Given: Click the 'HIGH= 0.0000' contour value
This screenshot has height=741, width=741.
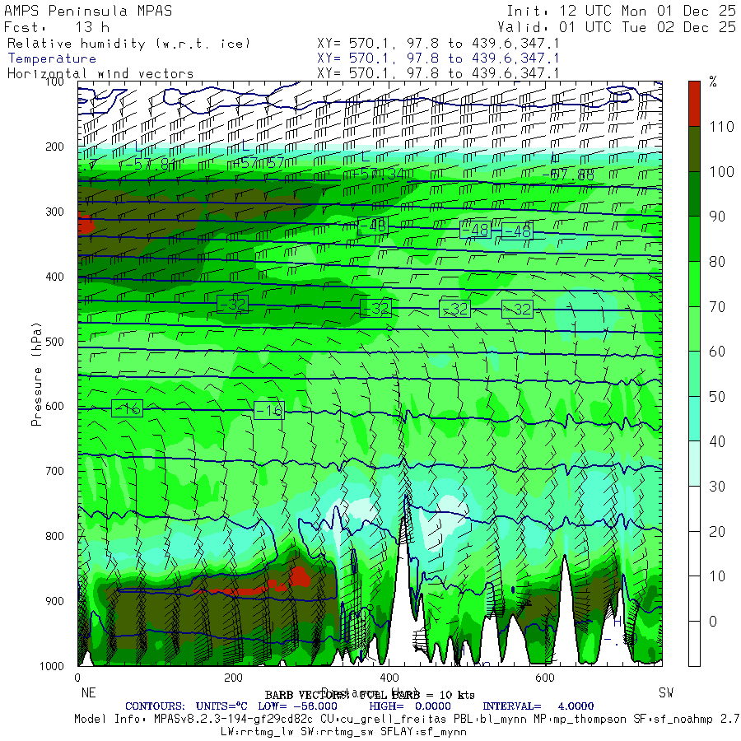Looking at the screenshot, I should coord(410,706).
